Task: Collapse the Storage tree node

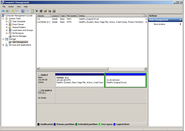Action: [3, 39]
